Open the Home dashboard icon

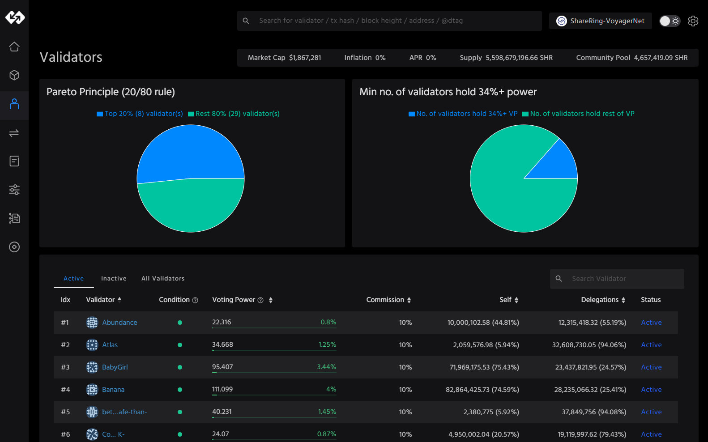pyautogui.click(x=14, y=47)
